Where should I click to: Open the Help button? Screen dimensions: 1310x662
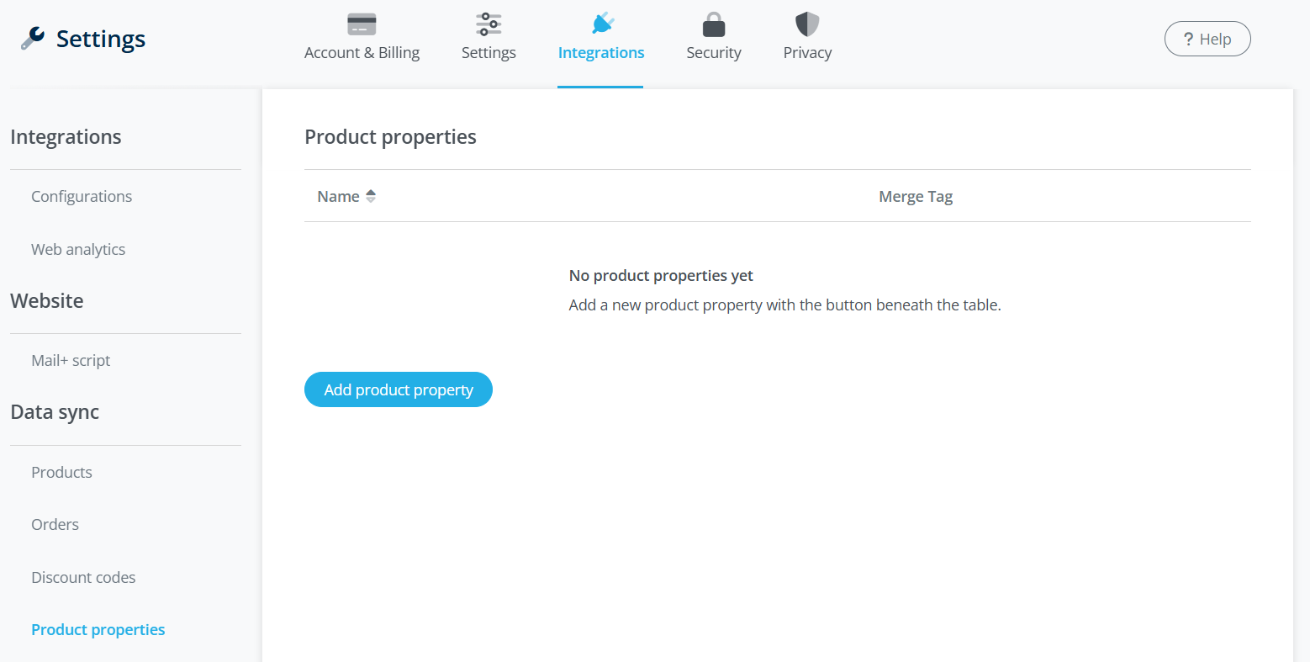[x=1207, y=39]
